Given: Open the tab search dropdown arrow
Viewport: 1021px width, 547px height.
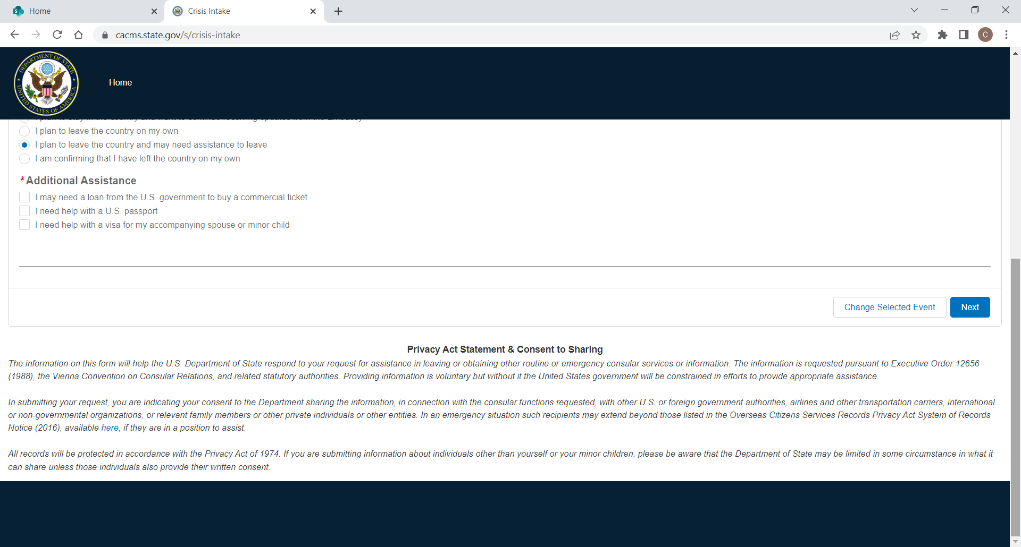Looking at the screenshot, I should click(x=914, y=10).
